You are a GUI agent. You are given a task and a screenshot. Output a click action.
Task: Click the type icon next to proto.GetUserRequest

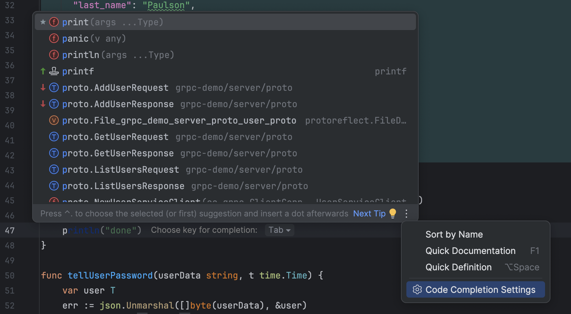tap(54, 137)
